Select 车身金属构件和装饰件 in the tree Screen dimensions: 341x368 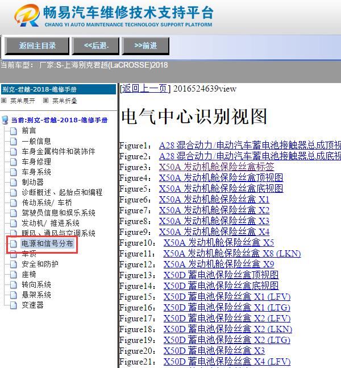[x=59, y=151]
